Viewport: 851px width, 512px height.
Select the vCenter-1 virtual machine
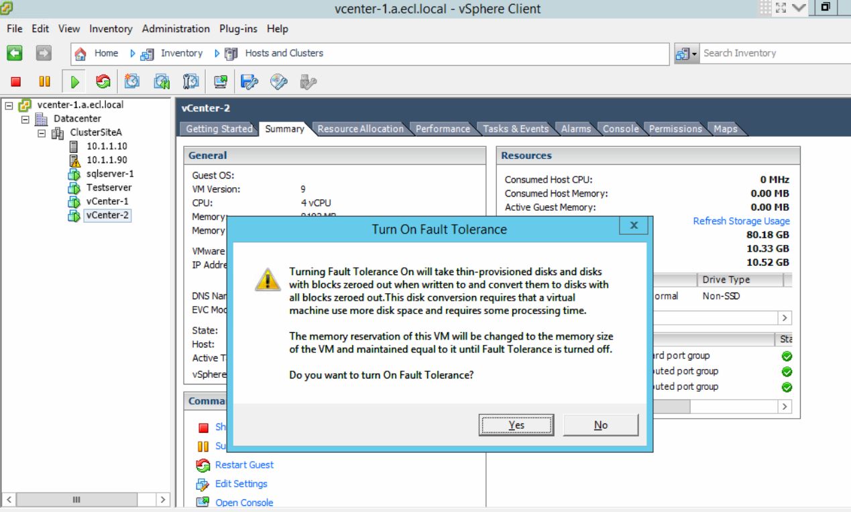(107, 201)
